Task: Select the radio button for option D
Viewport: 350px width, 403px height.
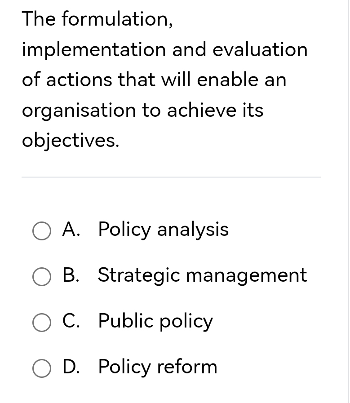Action: [x=41, y=369]
